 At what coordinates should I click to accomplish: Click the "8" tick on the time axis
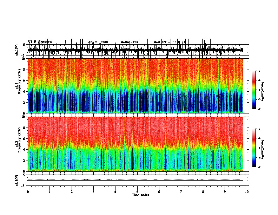[203, 192]
